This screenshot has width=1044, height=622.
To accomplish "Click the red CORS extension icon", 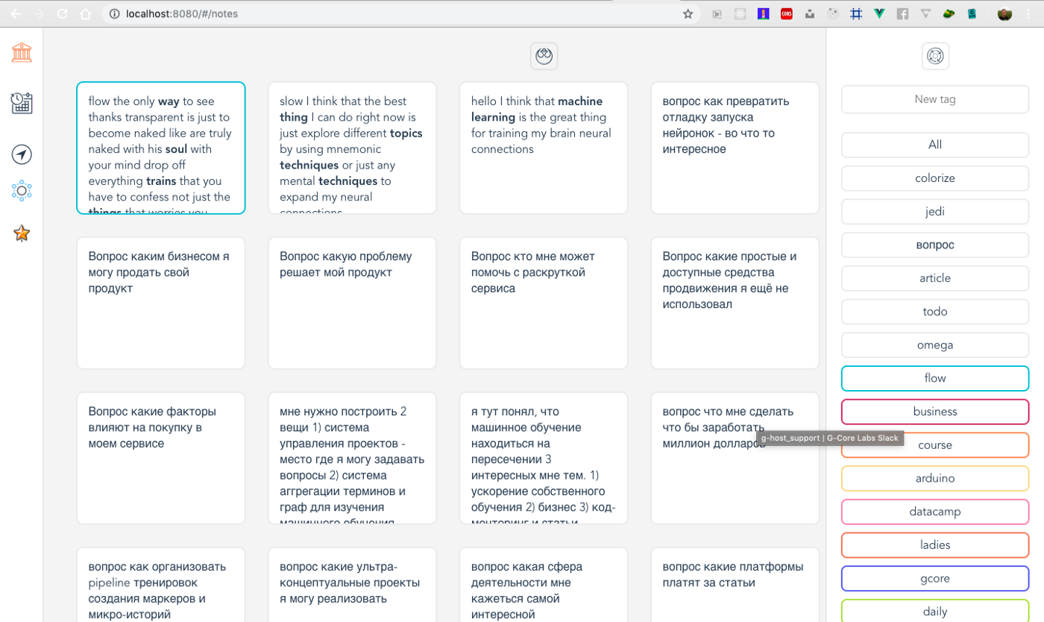I will point(786,13).
